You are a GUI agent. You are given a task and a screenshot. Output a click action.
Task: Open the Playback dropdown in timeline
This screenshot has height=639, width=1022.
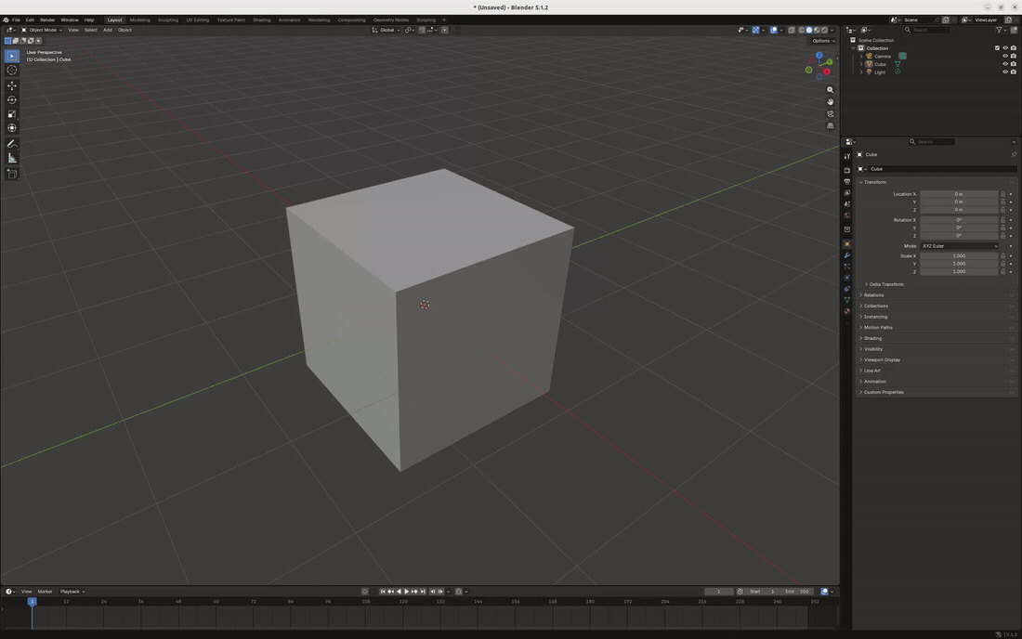click(x=72, y=592)
